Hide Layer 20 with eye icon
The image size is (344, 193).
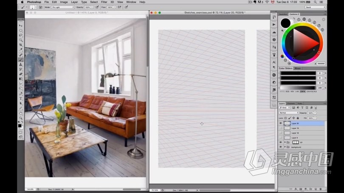(x=280, y=123)
